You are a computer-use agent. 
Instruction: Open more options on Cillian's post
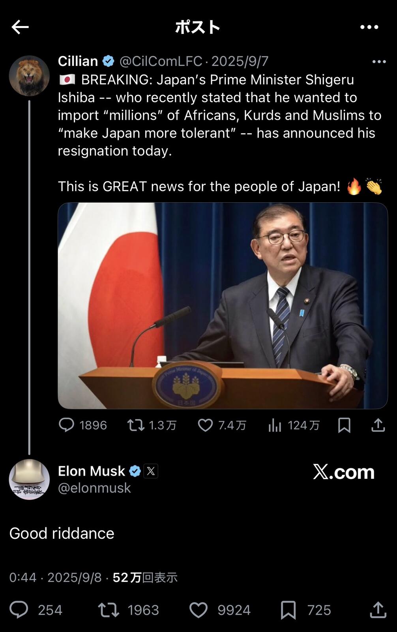(x=379, y=62)
